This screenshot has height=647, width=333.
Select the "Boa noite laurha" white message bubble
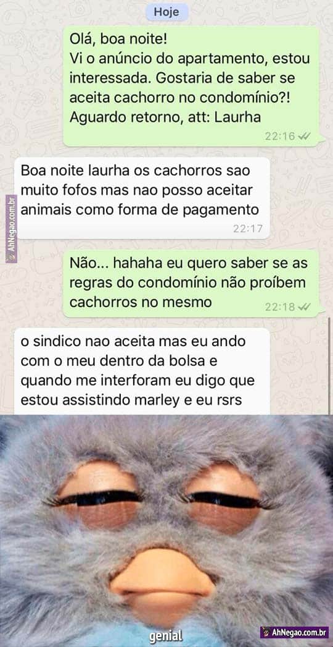pos(142,198)
